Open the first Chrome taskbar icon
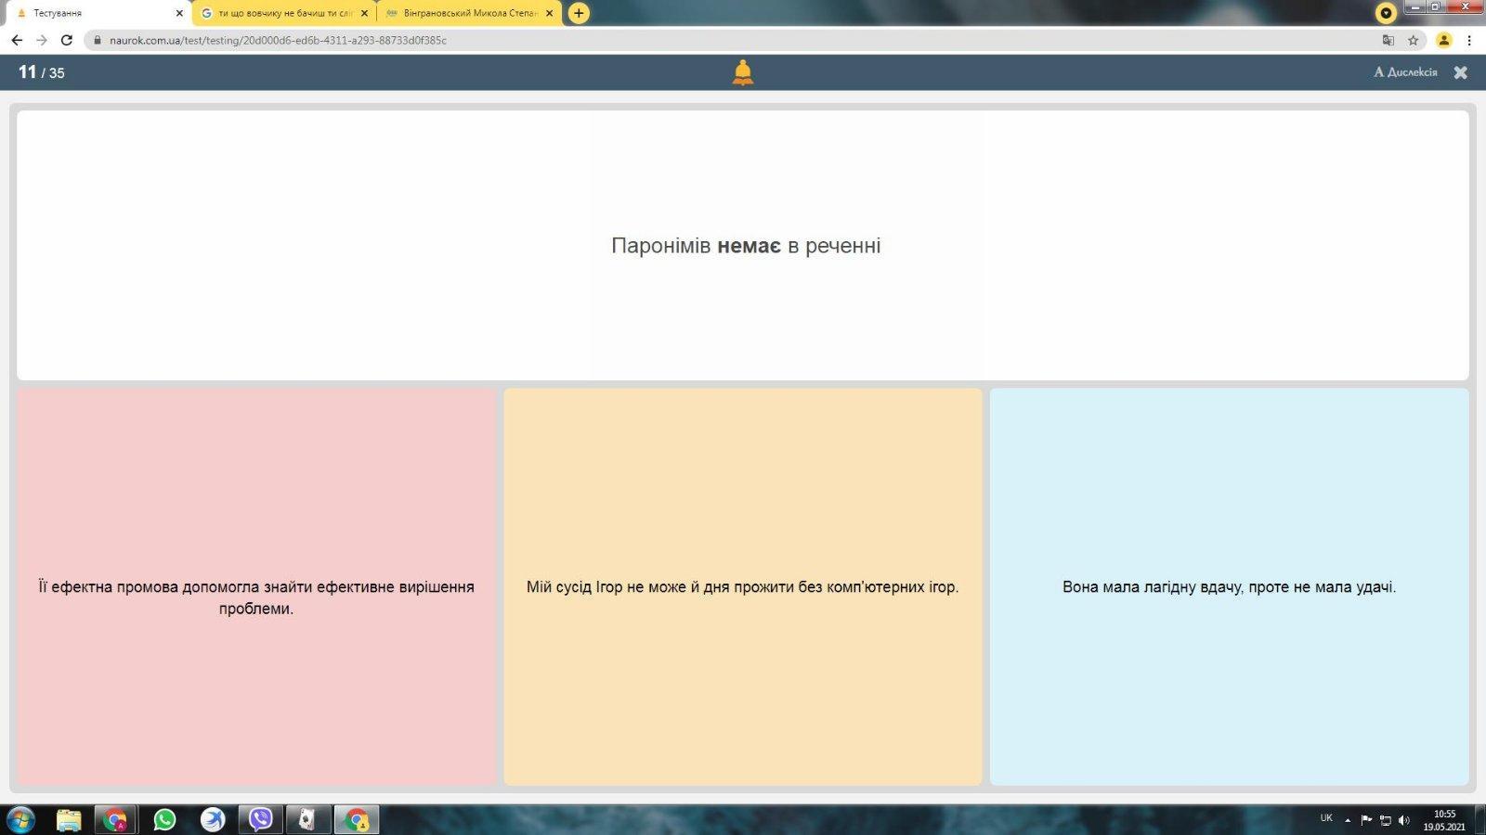 pyautogui.click(x=115, y=820)
